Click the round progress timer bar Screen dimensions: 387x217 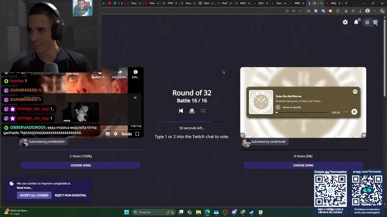192,122
